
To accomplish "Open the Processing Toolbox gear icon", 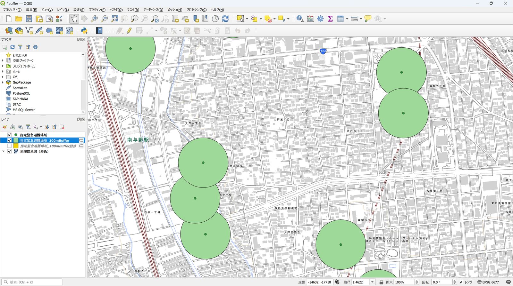I will (x=320, y=19).
